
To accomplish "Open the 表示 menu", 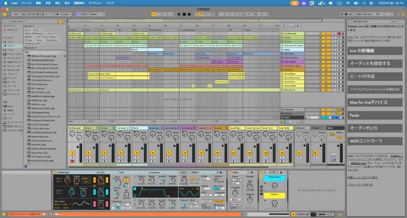I will [67, 3].
